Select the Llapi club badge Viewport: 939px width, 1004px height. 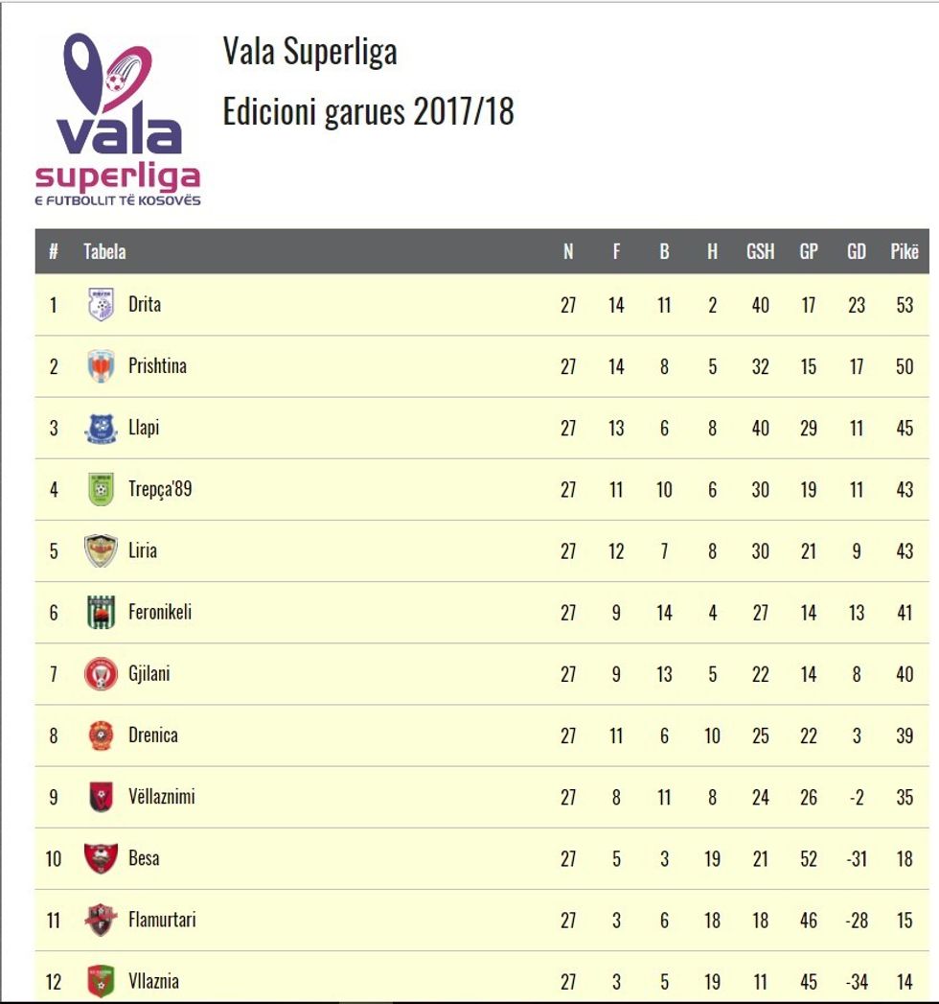point(101,428)
